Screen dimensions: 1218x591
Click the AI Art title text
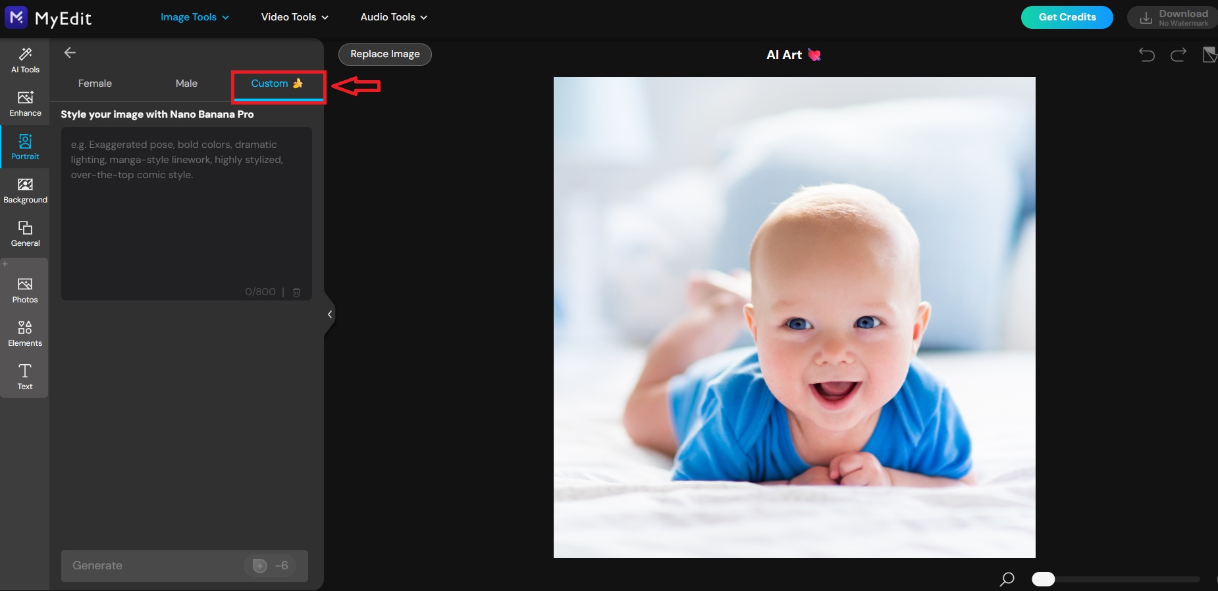(784, 55)
